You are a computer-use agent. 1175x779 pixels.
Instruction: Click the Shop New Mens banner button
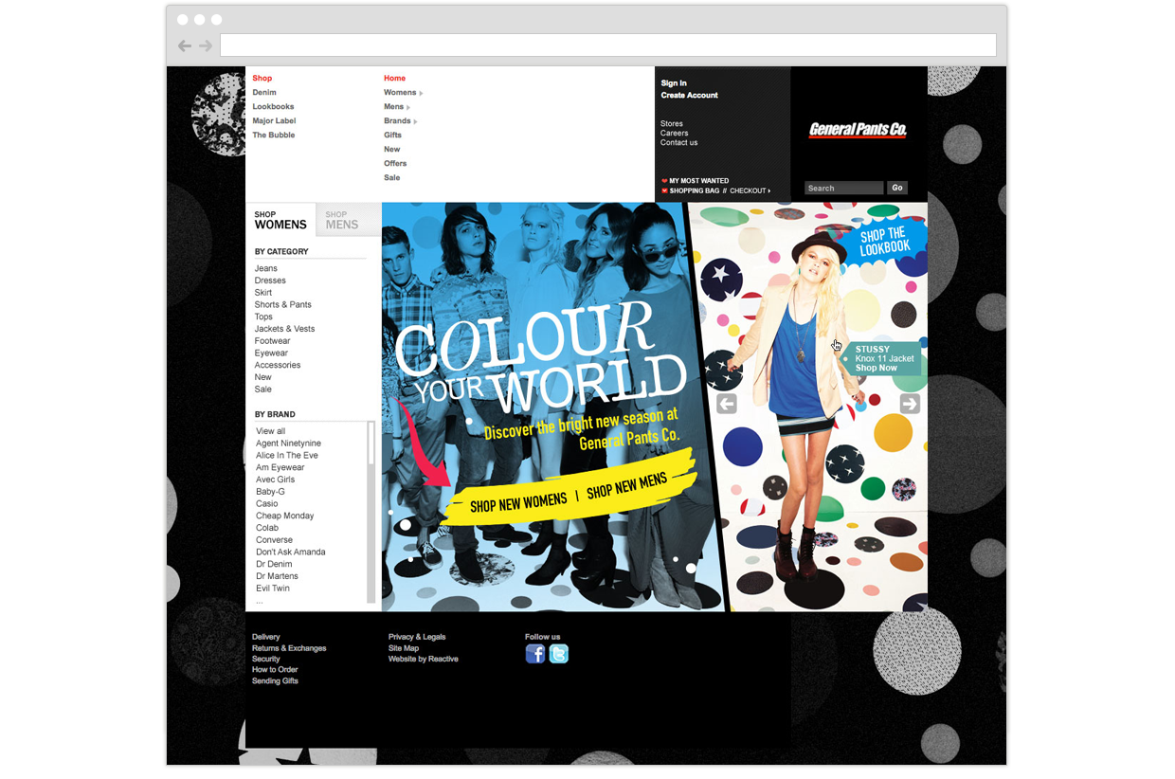coord(627,484)
